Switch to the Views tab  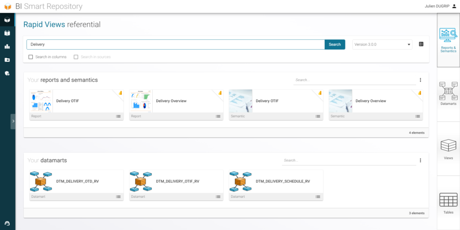click(448, 149)
